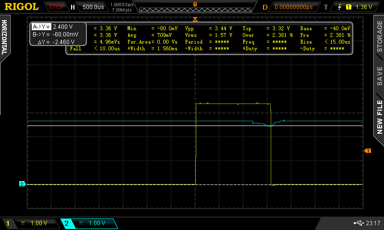Click the -Width measurement entry
The height and width of the screenshot is (230, 384).
coord(207,49)
